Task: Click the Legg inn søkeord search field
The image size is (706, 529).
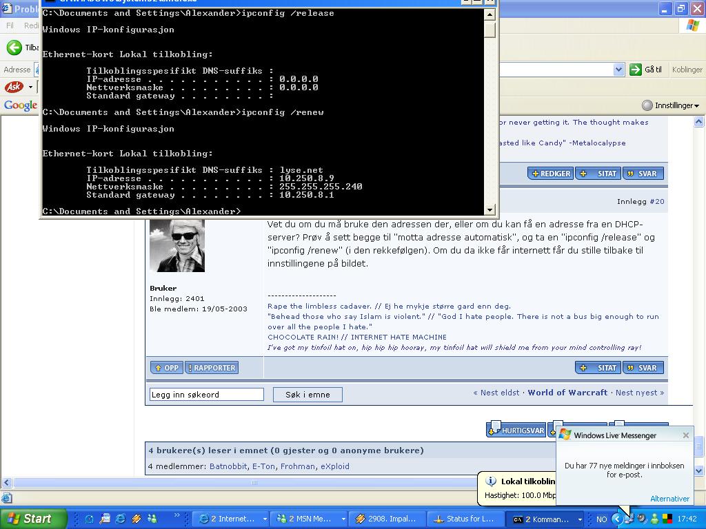Action: click(206, 395)
